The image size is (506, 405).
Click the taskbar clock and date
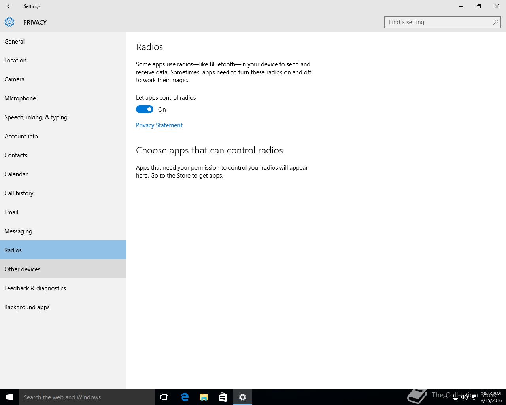tap(491, 397)
